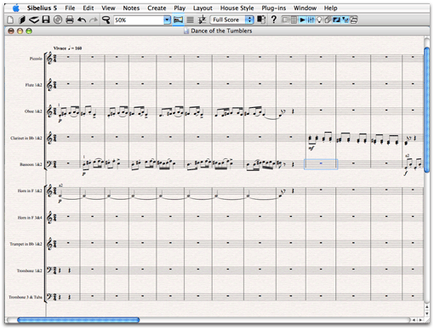Click the p dynamic under Oboe staff
Image resolution: width=434 pixels, height=330 pixels.
click(60, 121)
